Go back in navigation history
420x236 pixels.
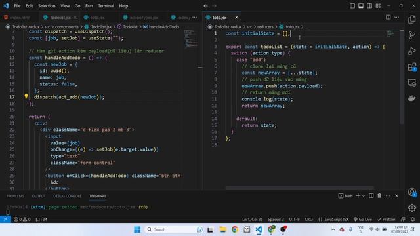click(x=205, y=6)
